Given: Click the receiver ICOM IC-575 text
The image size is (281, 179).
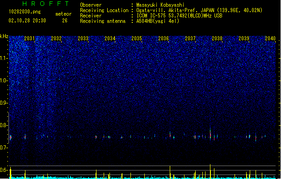Looking at the screenshot, I should click(x=179, y=16).
